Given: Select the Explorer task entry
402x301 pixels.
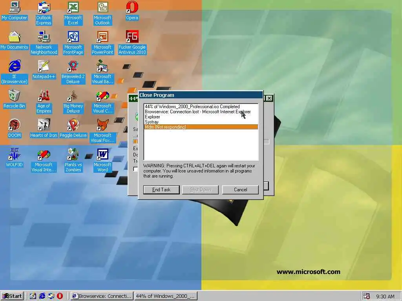Looking at the screenshot, I should click(x=201, y=117).
